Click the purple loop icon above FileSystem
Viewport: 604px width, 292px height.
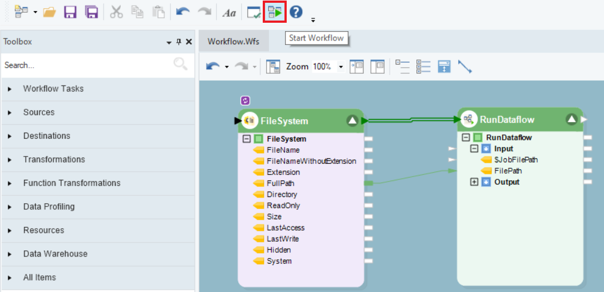coord(245,100)
